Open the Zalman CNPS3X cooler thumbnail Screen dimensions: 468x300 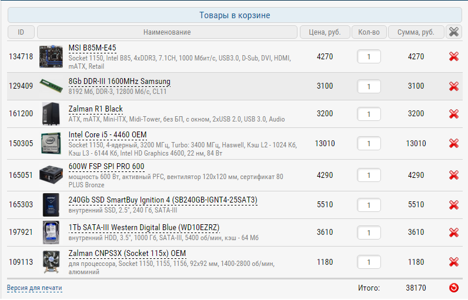pyautogui.click(x=51, y=262)
